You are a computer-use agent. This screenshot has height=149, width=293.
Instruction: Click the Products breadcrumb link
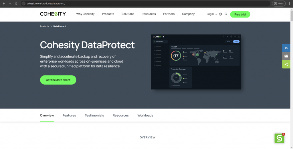pos(44,26)
